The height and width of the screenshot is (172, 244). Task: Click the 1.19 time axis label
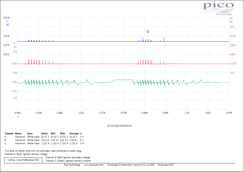click(187, 113)
